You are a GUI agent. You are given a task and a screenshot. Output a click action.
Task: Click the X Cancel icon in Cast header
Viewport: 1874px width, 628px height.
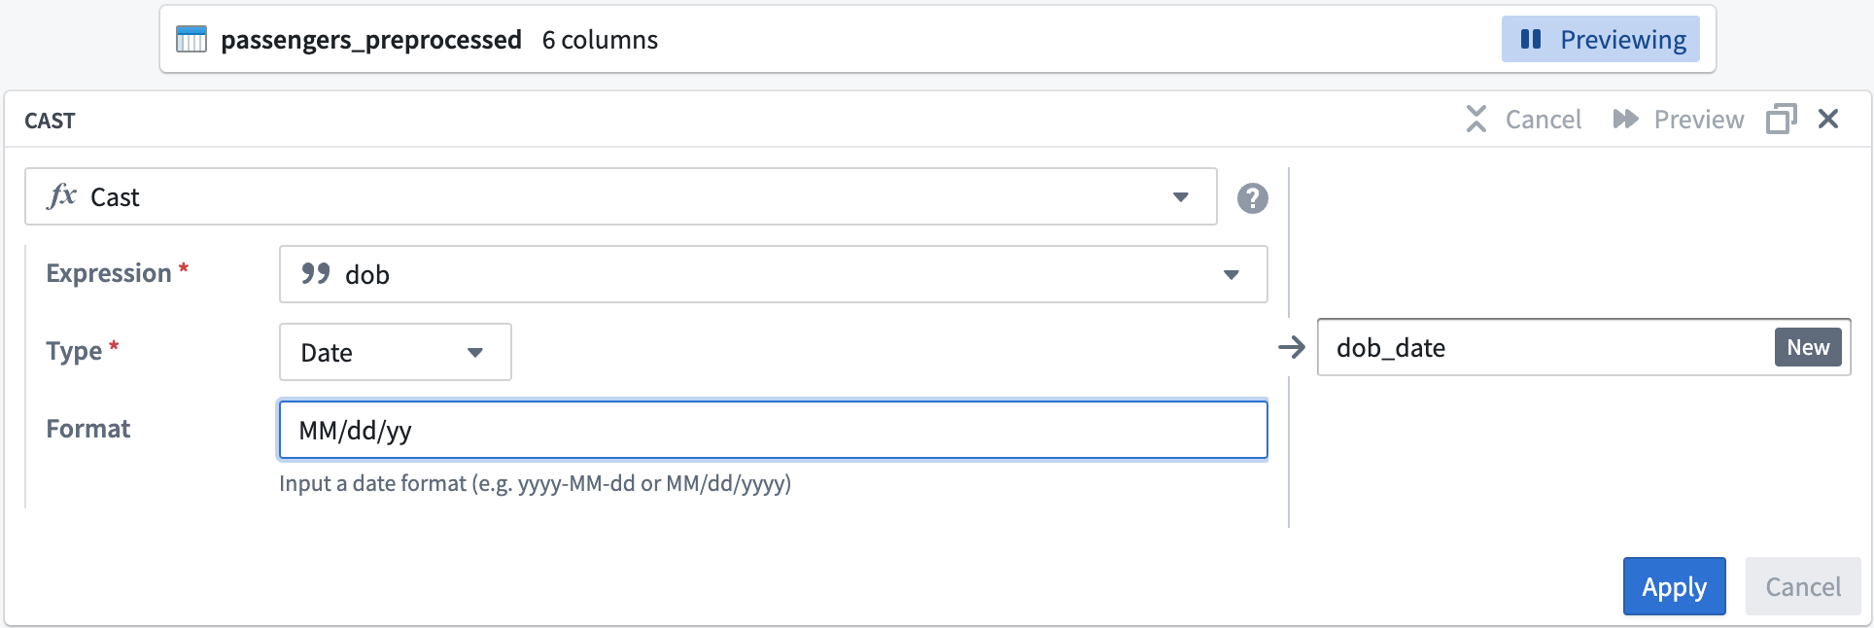(1476, 120)
